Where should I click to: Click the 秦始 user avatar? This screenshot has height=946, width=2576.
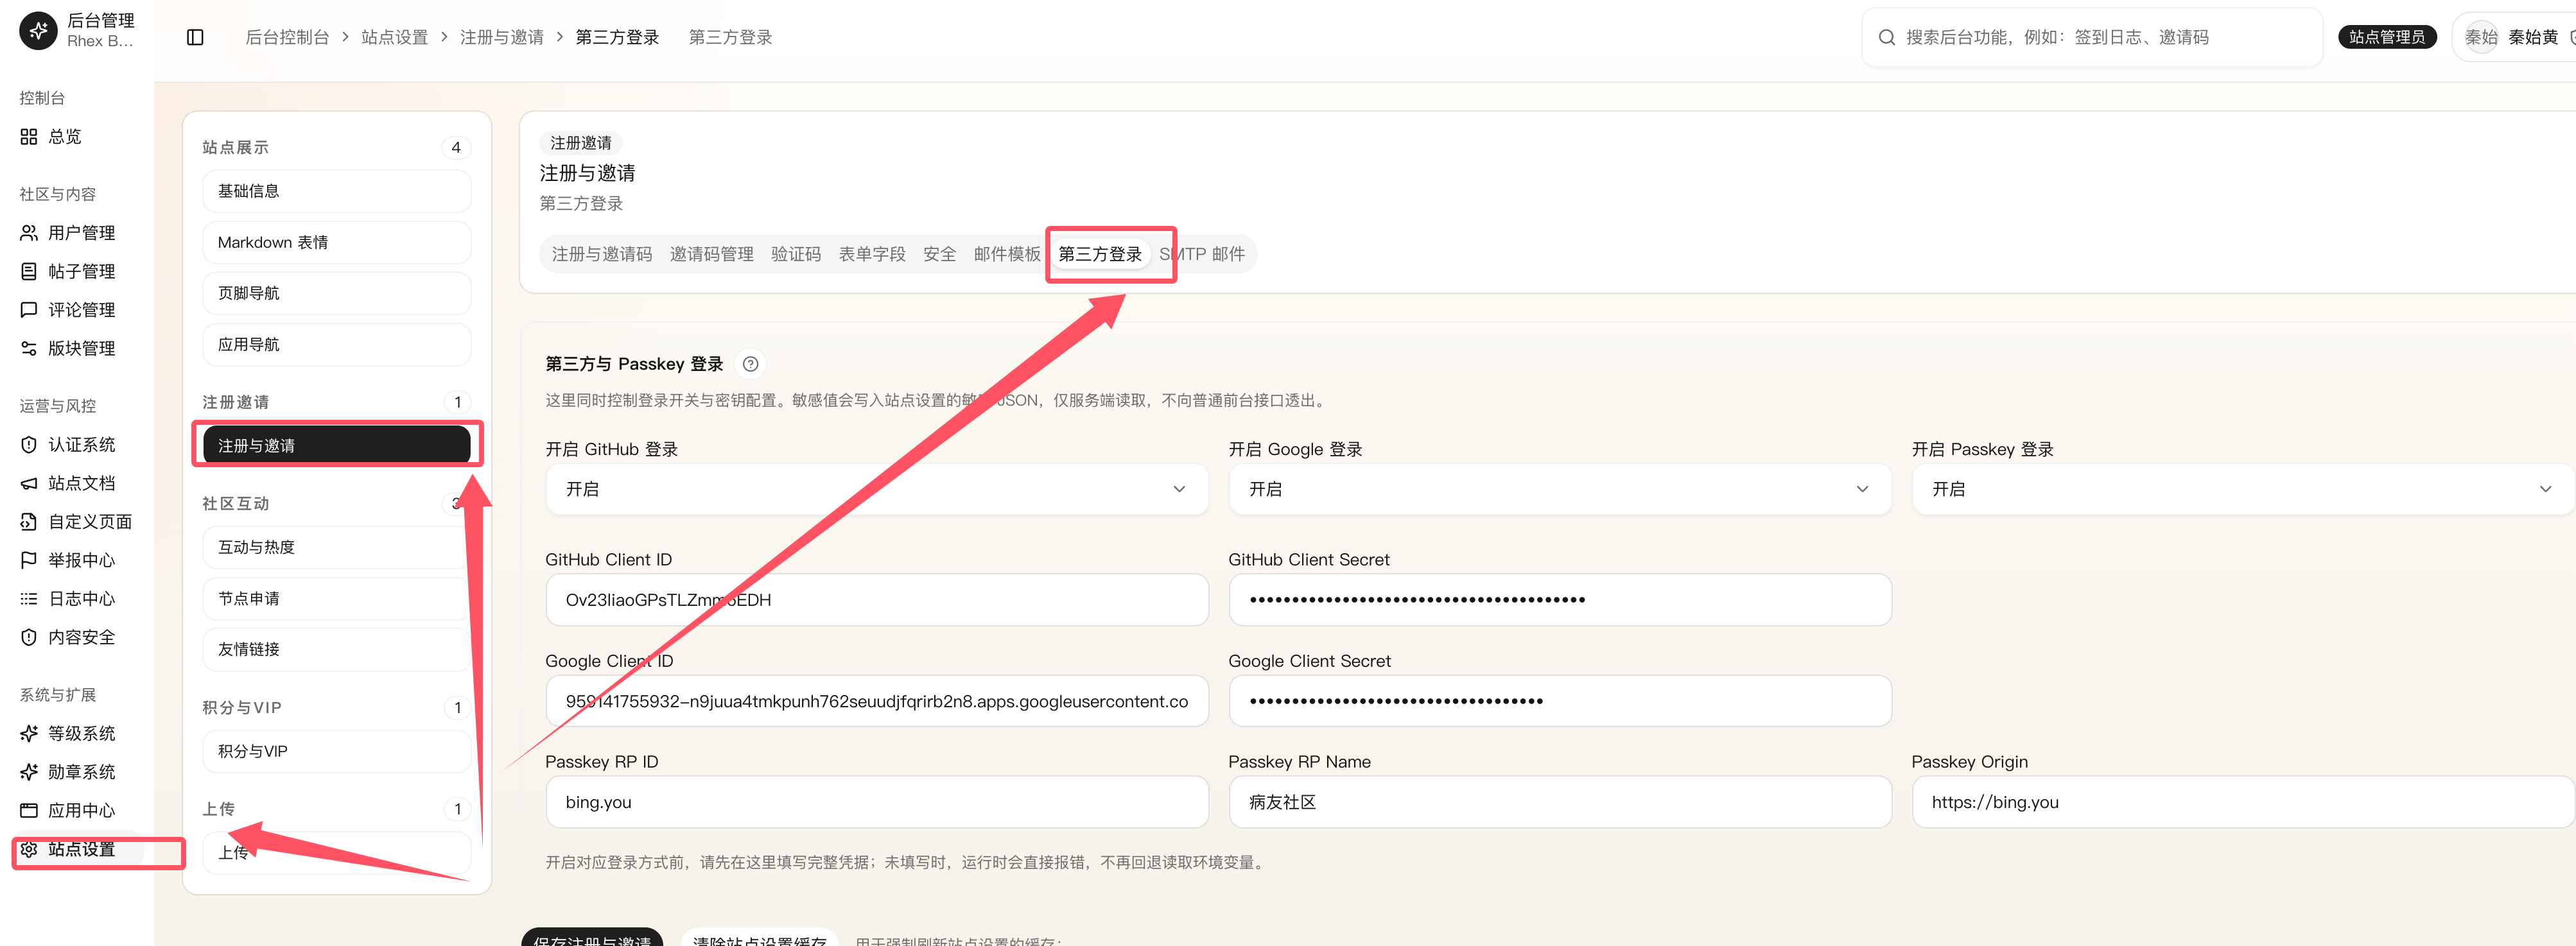coord(2481,37)
